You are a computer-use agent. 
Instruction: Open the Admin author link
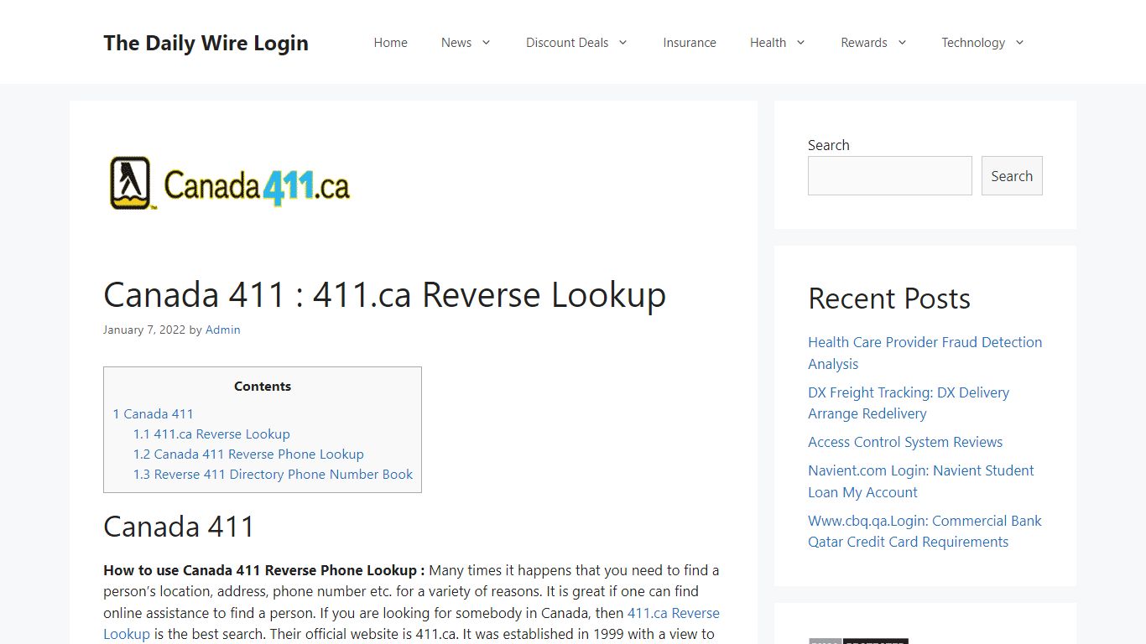223,330
